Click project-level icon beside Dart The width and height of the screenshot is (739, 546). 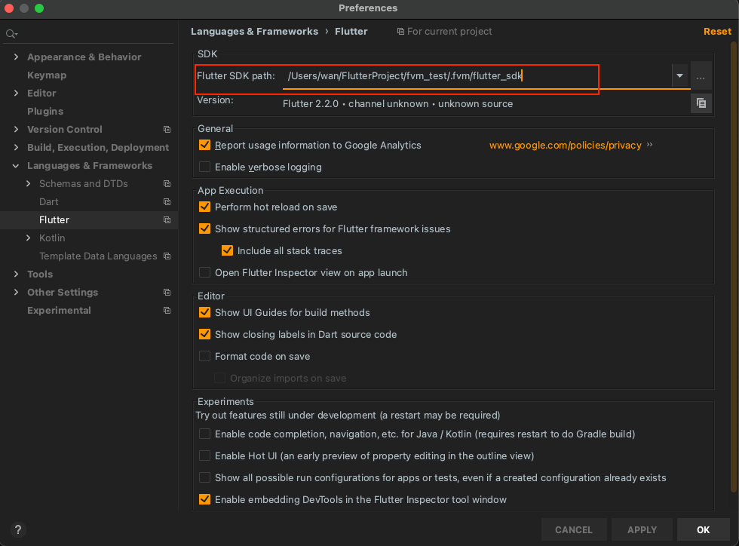167,202
